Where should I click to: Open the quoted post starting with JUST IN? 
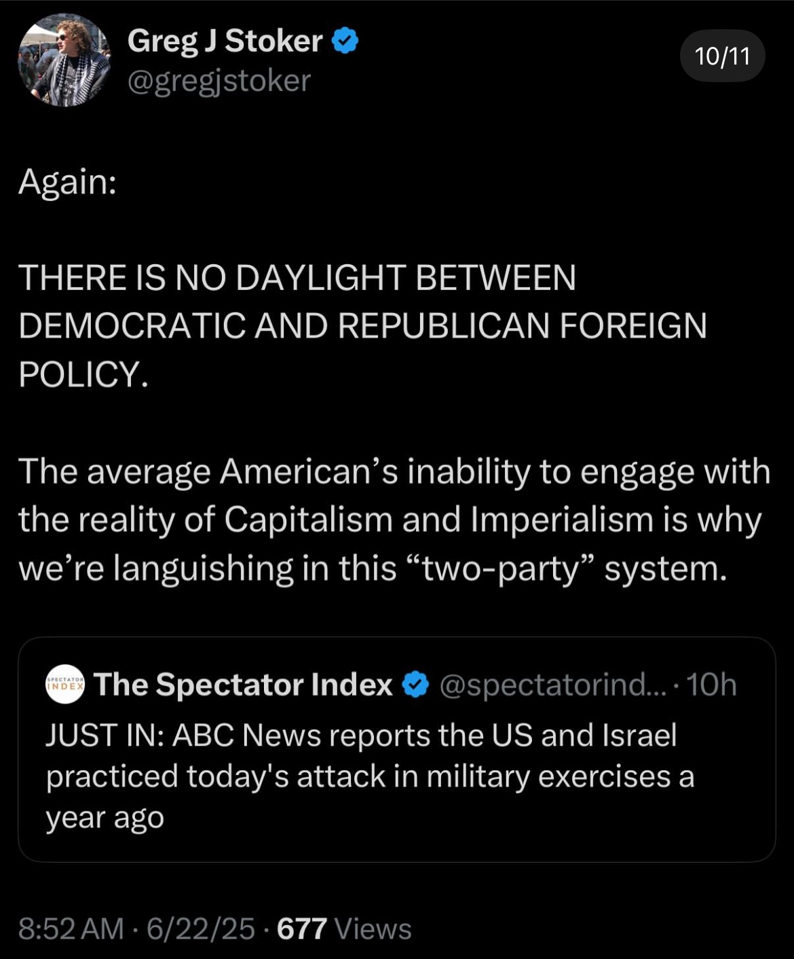click(x=396, y=750)
